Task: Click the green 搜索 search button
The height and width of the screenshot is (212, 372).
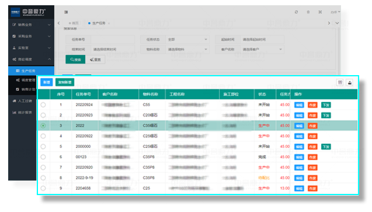Action: (75, 59)
